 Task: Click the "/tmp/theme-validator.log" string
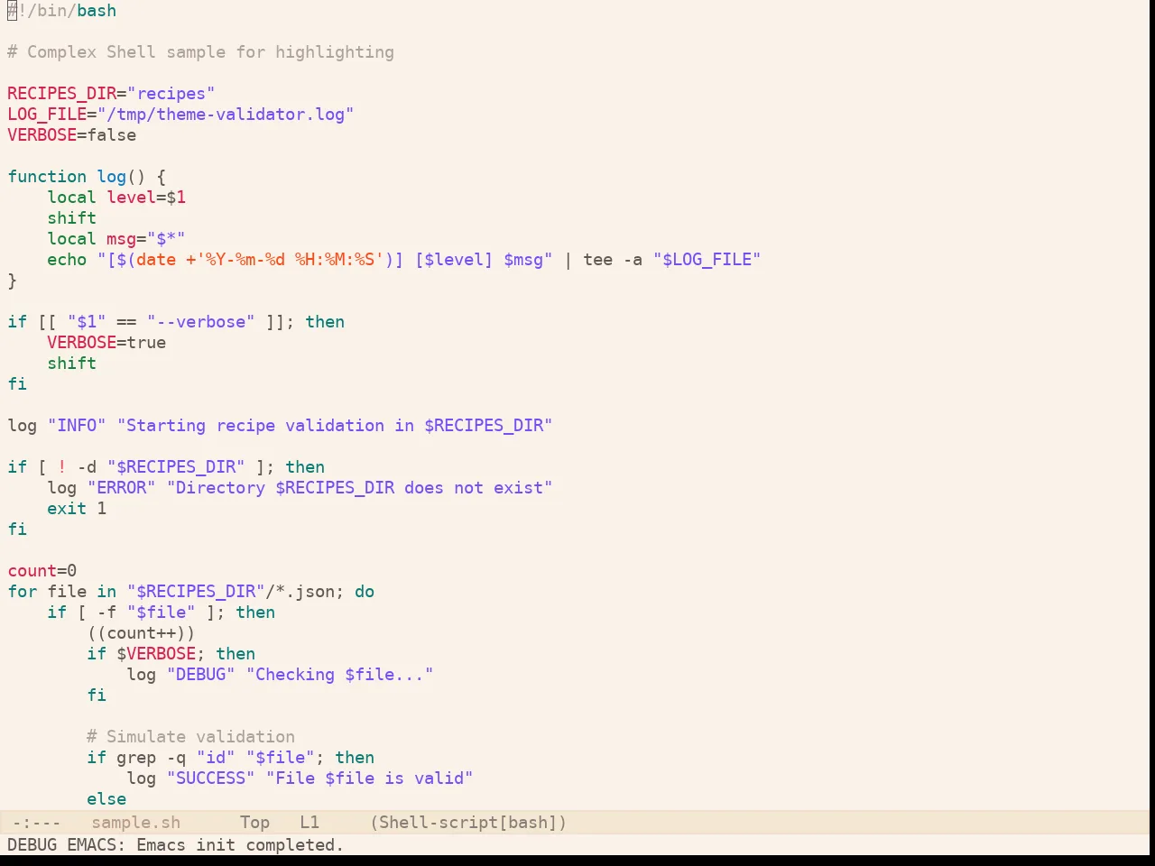(226, 115)
